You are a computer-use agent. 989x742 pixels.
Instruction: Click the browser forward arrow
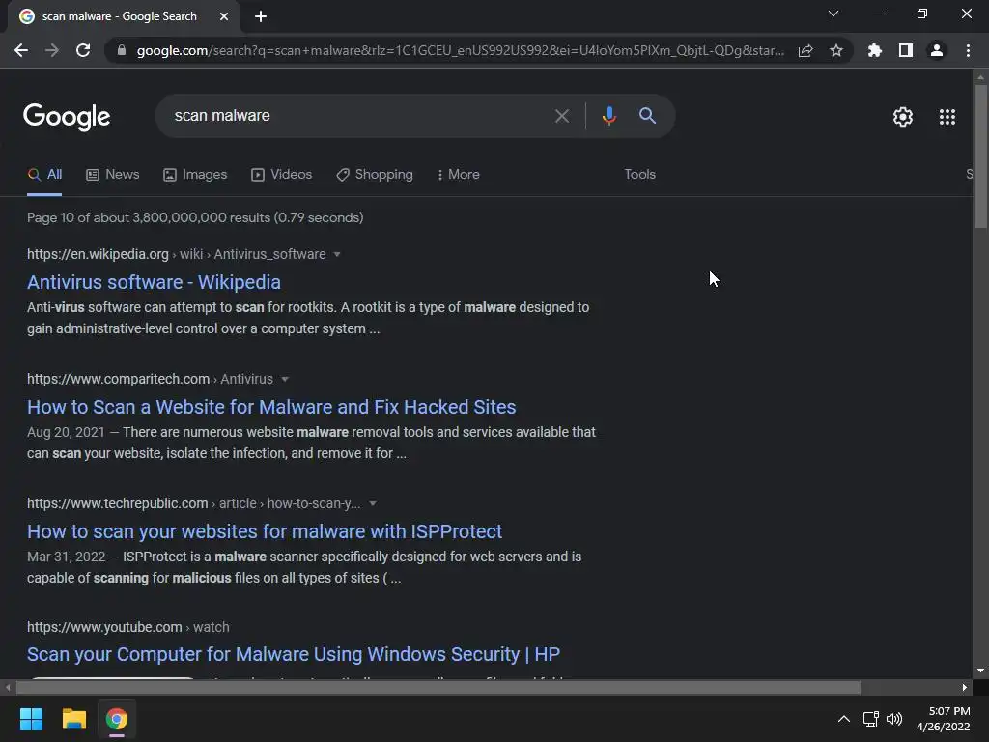coord(52,50)
